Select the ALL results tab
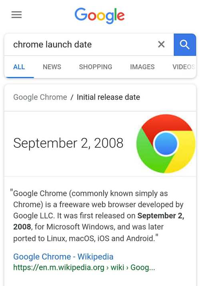This screenshot has width=200, height=286. [x=19, y=67]
